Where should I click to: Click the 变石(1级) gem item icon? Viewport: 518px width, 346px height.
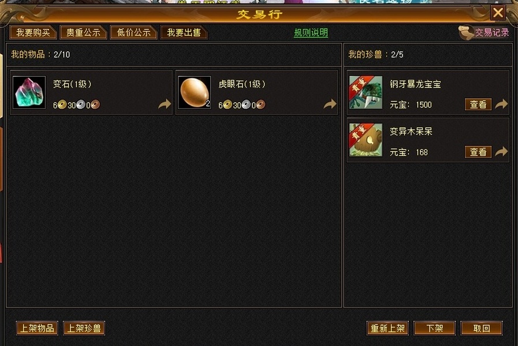pyautogui.click(x=29, y=92)
